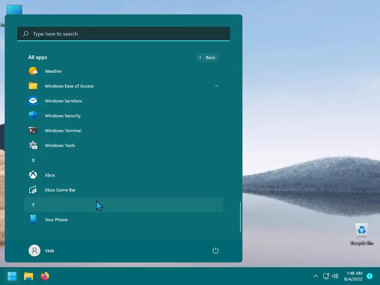This screenshot has width=380, height=285.
Task: Click the Weather label text
Action: 53,71
